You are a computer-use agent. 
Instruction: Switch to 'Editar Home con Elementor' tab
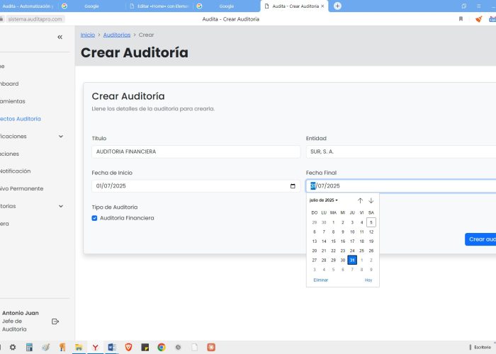(x=159, y=6)
